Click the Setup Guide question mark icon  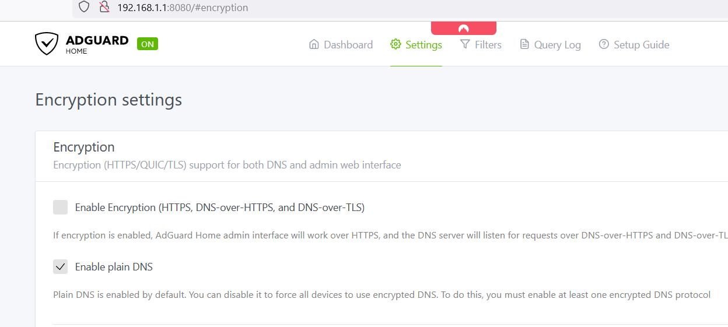(x=604, y=44)
